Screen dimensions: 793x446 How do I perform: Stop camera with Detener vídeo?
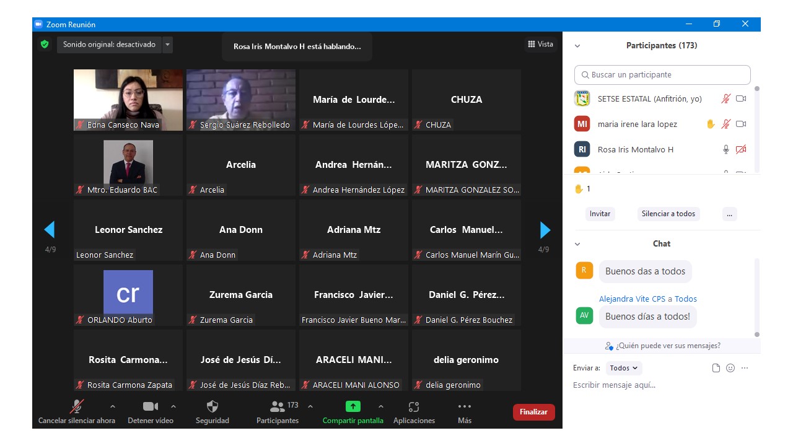pyautogui.click(x=151, y=412)
